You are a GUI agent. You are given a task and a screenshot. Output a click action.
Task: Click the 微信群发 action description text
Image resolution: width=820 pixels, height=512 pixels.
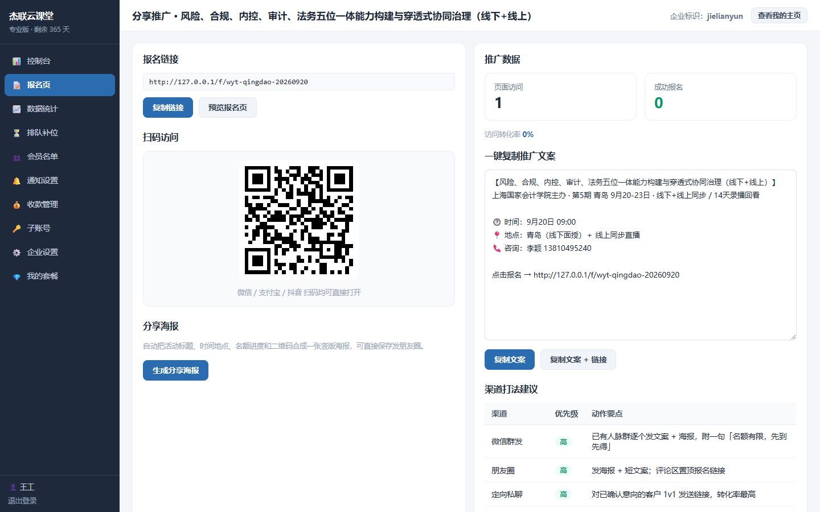[689, 441]
